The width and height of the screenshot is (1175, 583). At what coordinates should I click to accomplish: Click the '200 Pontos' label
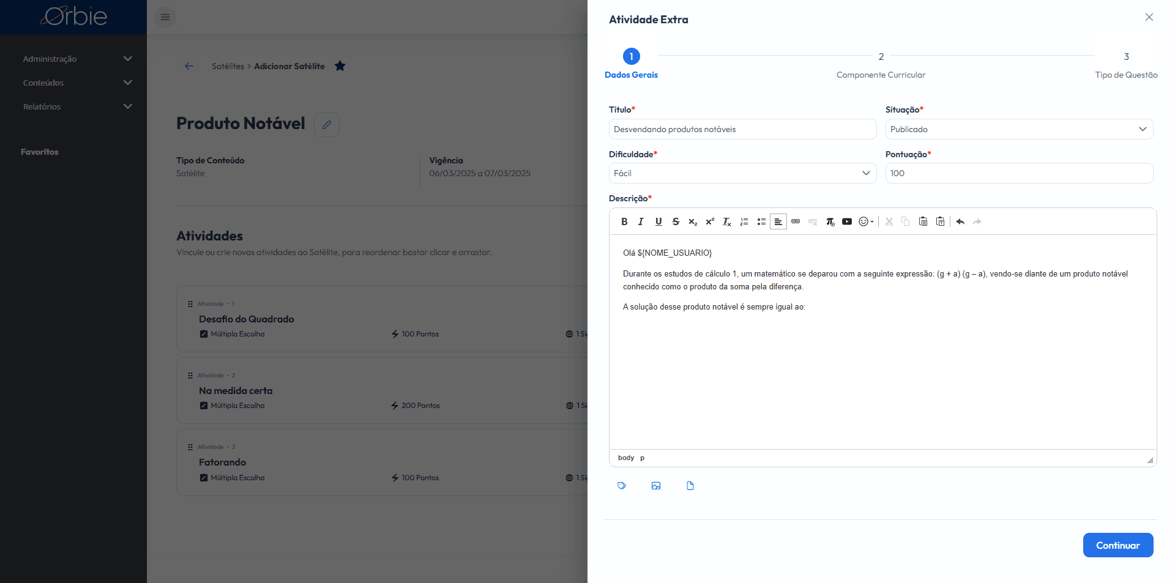[x=420, y=405]
